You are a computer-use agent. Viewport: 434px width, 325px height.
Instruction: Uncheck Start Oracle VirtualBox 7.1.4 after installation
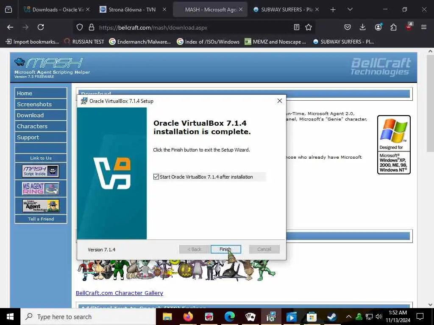(x=156, y=177)
